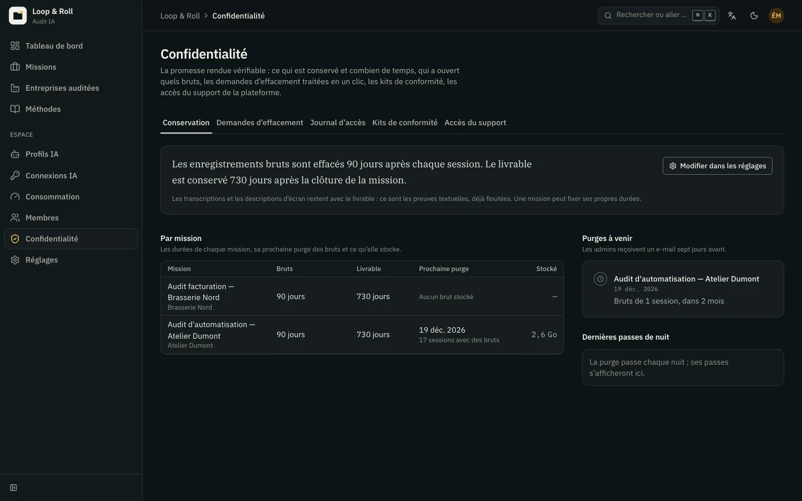
Task: Open the Méthodes section
Action: click(x=71, y=109)
